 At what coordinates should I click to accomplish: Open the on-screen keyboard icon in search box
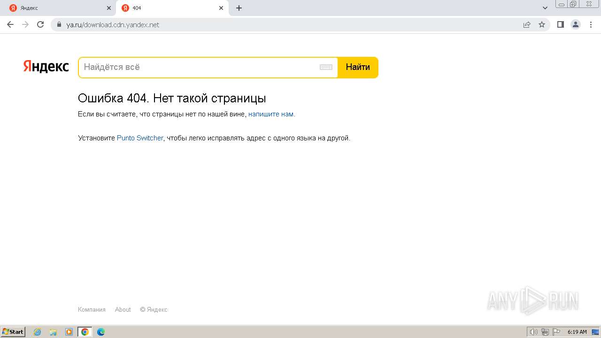tap(326, 67)
